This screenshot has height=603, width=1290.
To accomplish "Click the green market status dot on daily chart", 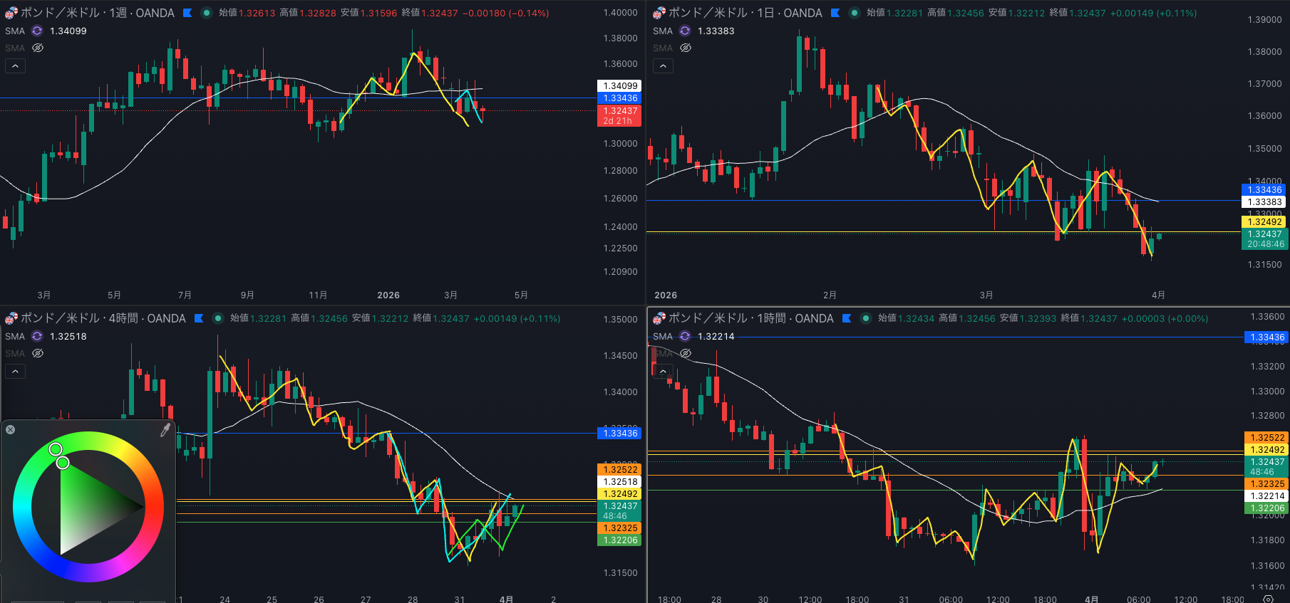I will click(x=854, y=13).
